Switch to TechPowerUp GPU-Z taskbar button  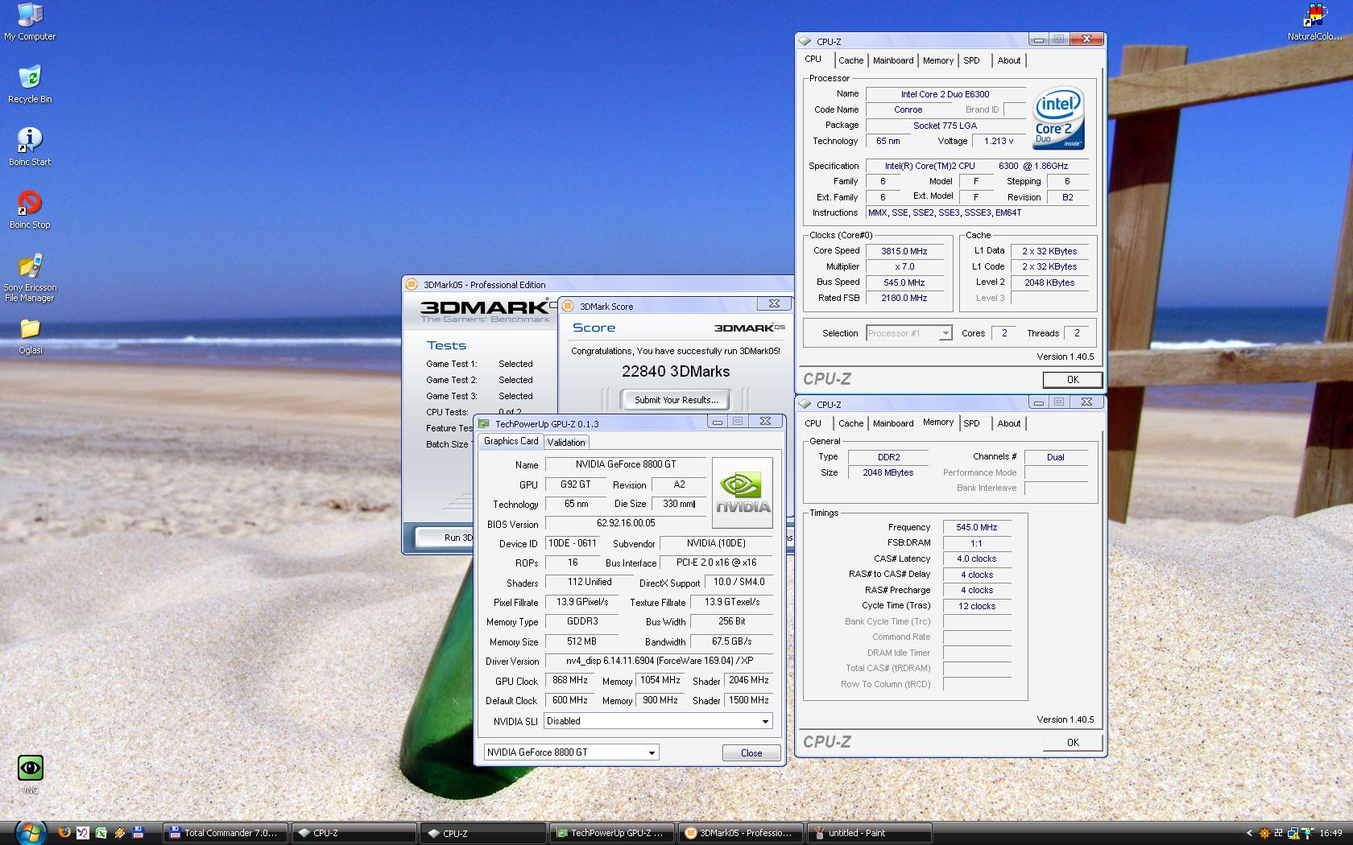click(610, 833)
